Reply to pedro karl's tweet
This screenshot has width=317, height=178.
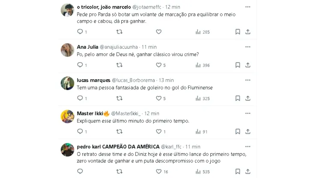[80, 172]
